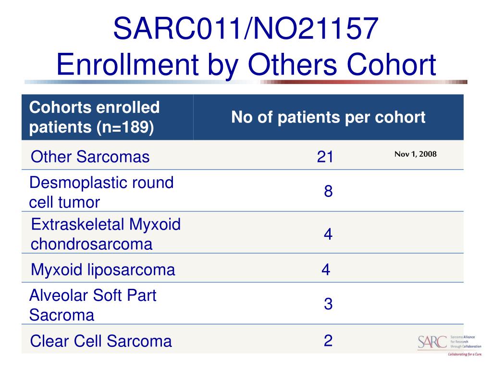The width and height of the screenshot is (492, 369).
Task: Click the value 4 for Myxoid liposarcoma
Action: point(326,270)
